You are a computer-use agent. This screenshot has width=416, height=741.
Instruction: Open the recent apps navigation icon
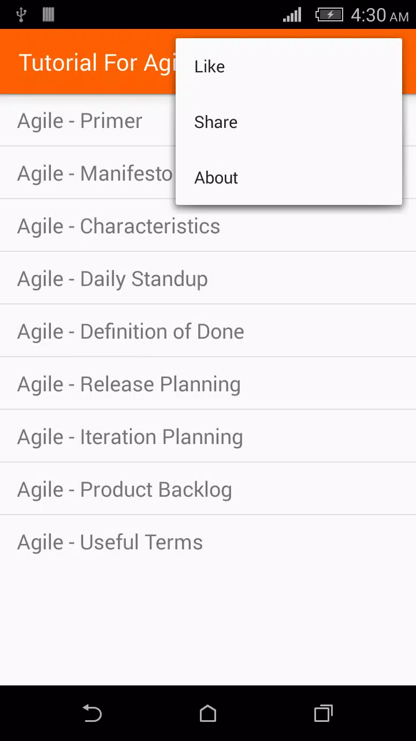(324, 713)
